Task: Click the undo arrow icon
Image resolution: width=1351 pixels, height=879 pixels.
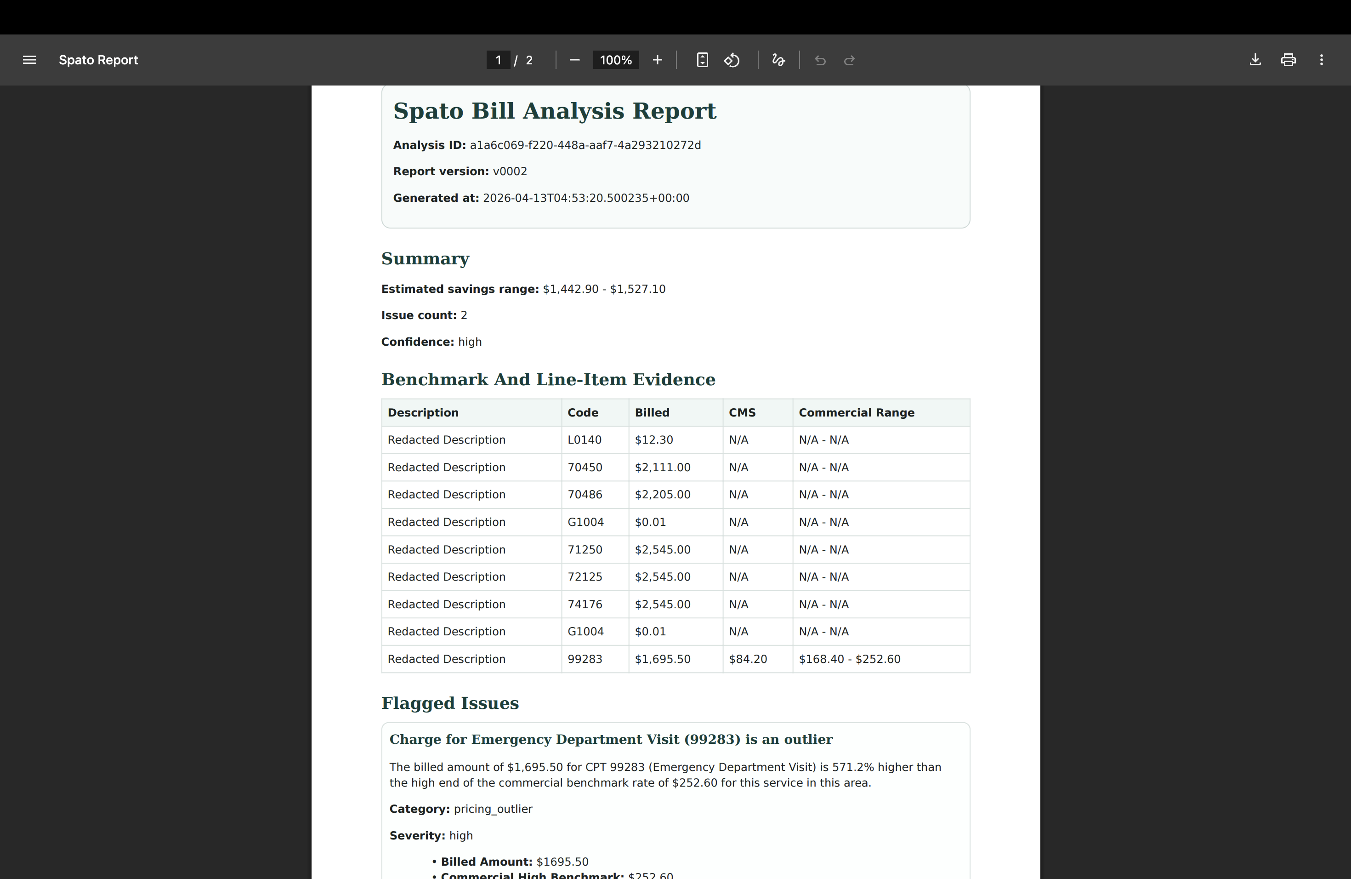Action: pyautogui.click(x=820, y=60)
